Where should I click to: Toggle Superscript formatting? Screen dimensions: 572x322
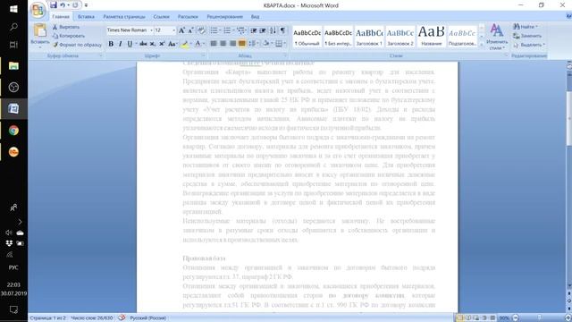pyautogui.click(x=162, y=44)
